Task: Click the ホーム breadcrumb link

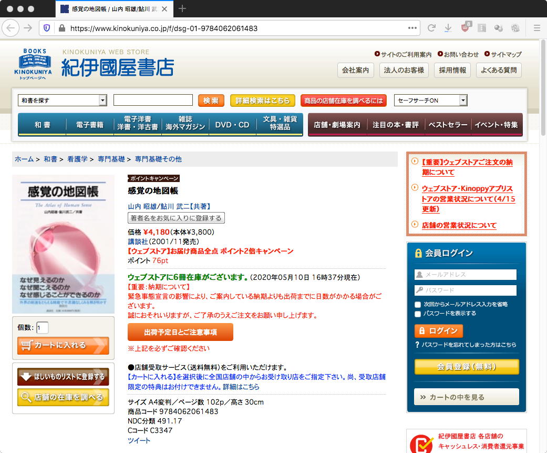Action: coord(24,159)
